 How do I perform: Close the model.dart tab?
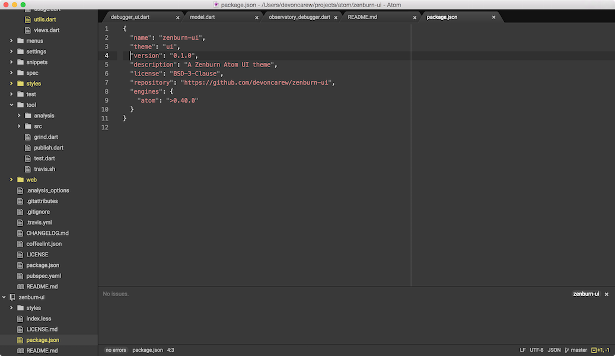tap(257, 17)
